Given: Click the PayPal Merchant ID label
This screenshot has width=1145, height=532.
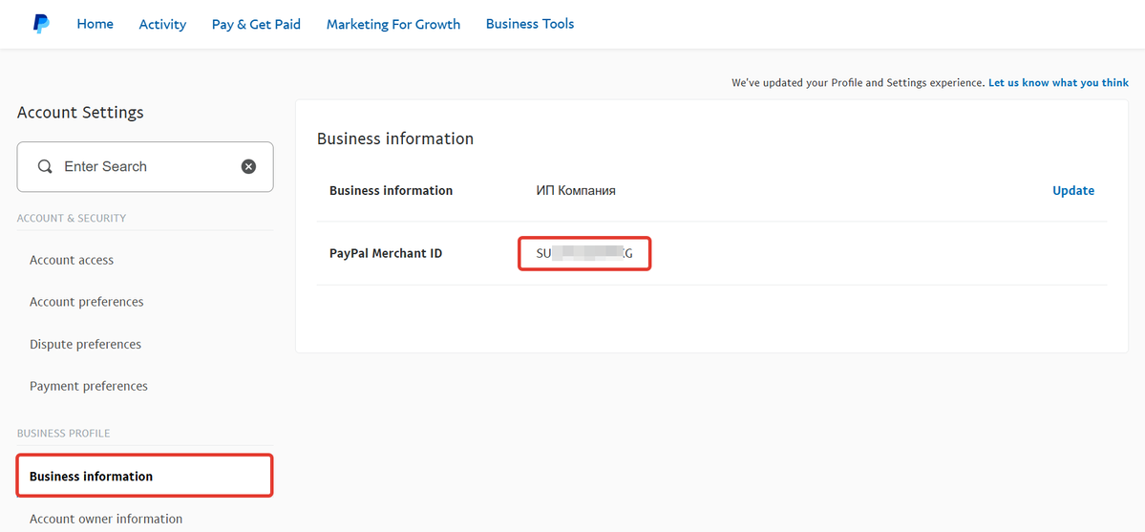Looking at the screenshot, I should (386, 254).
